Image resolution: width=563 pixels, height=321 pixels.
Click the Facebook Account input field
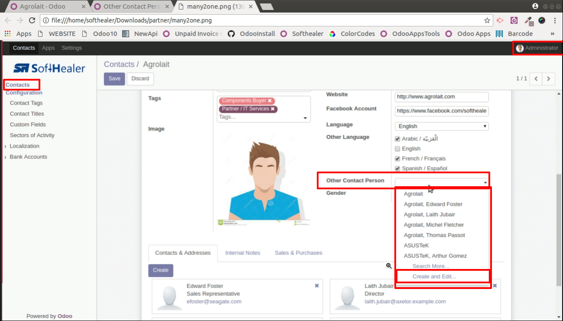[x=442, y=111]
